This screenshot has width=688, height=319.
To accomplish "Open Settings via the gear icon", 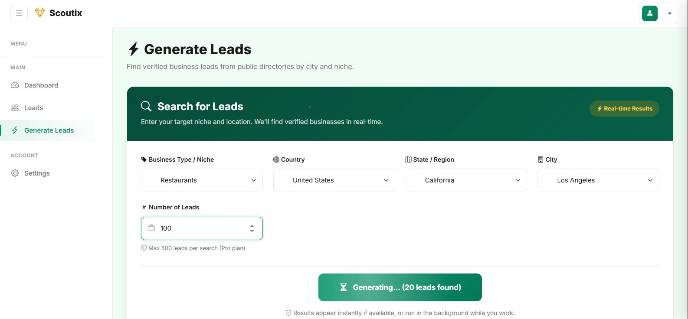I will point(15,173).
